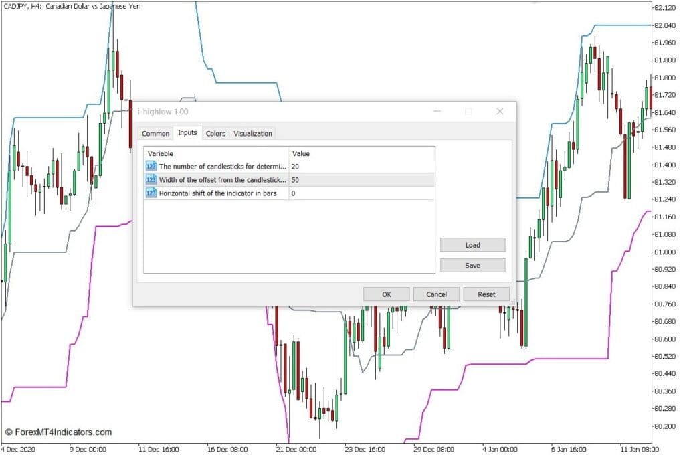Save the current input settings

pyautogui.click(x=472, y=266)
